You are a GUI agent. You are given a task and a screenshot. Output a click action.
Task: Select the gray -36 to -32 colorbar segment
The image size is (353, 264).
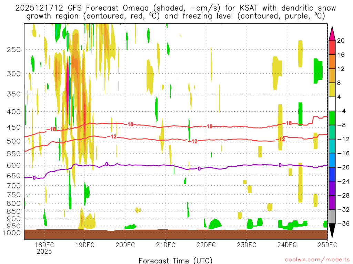pyautogui.click(x=332, y=217)
